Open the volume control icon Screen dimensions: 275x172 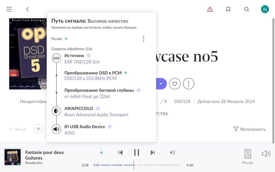266,154
